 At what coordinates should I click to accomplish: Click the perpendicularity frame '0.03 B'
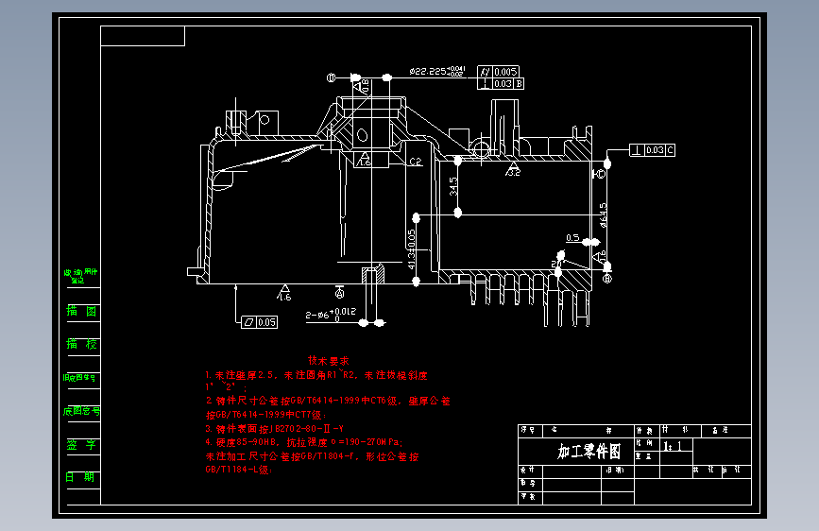pyautogui.click(x=501, y=84)
